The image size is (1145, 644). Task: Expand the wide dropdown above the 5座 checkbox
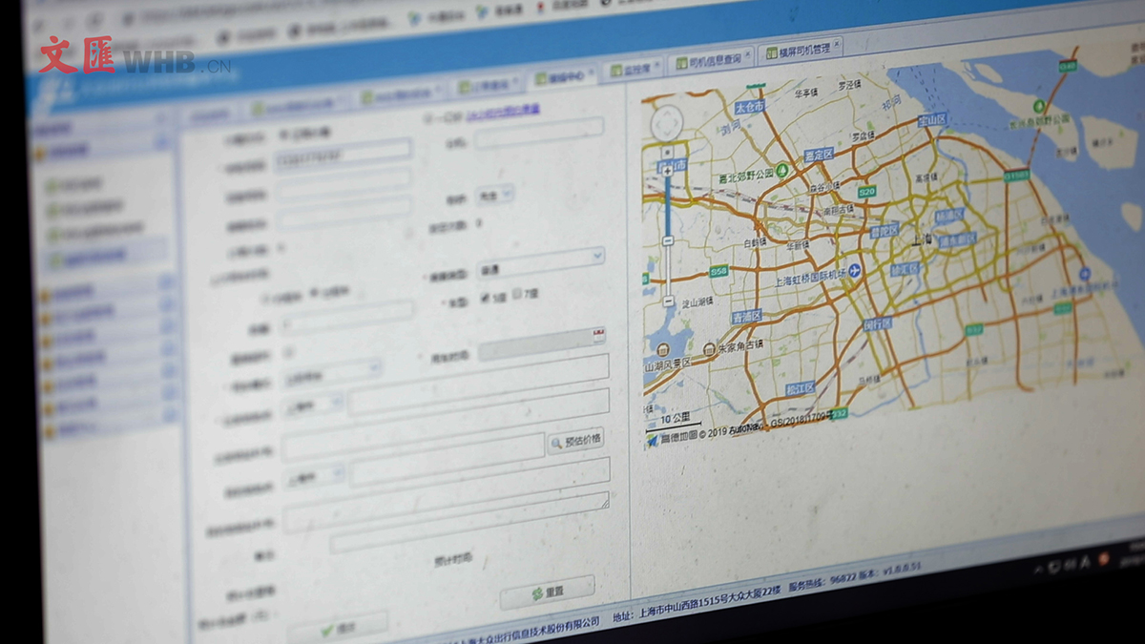click(x=540, y=258)
